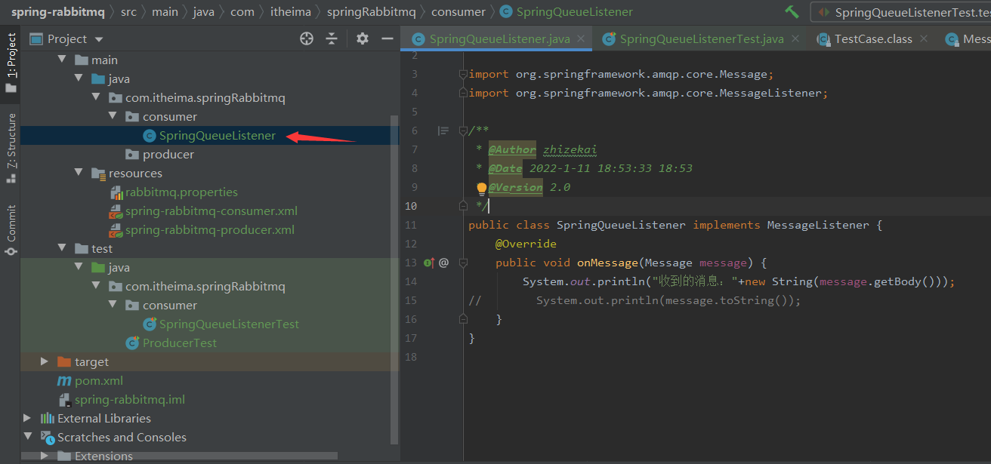Select the producer package in tree

(x=168, y=154)
